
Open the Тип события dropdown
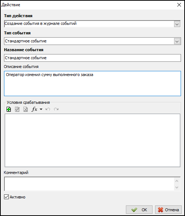click(177, 41)
